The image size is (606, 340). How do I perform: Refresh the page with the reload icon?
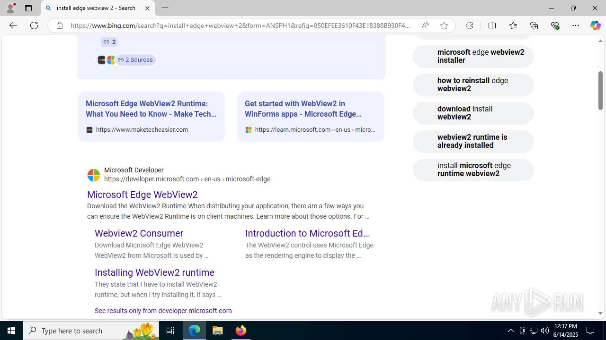point(34,25)
